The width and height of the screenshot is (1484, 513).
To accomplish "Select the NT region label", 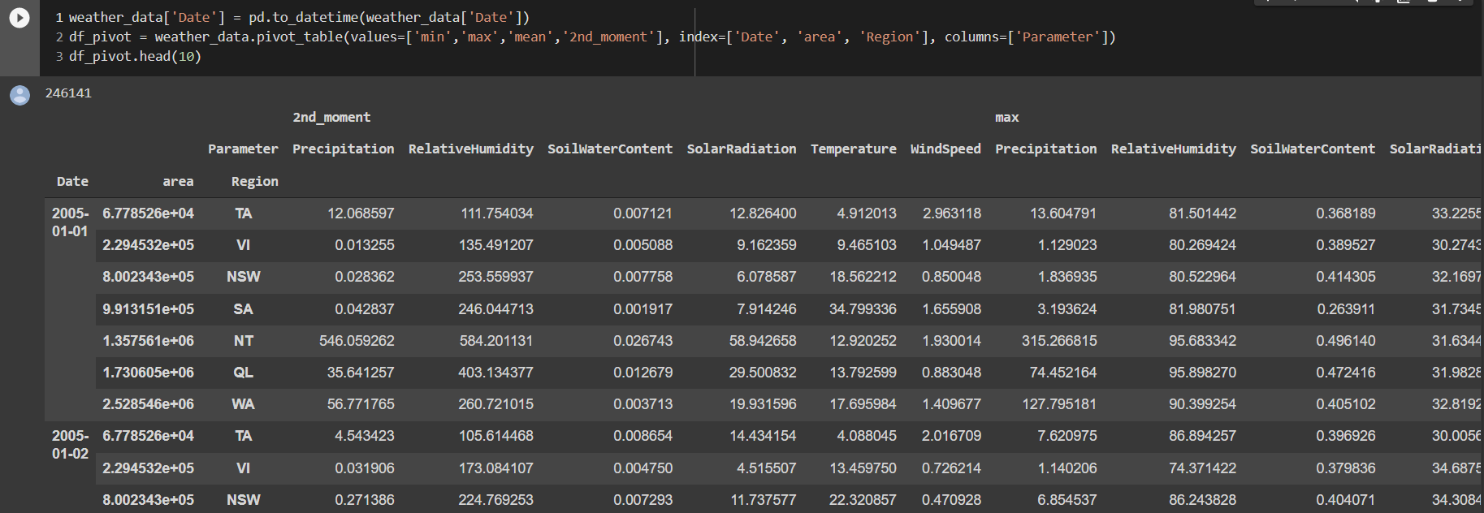I will pos(244,340).
